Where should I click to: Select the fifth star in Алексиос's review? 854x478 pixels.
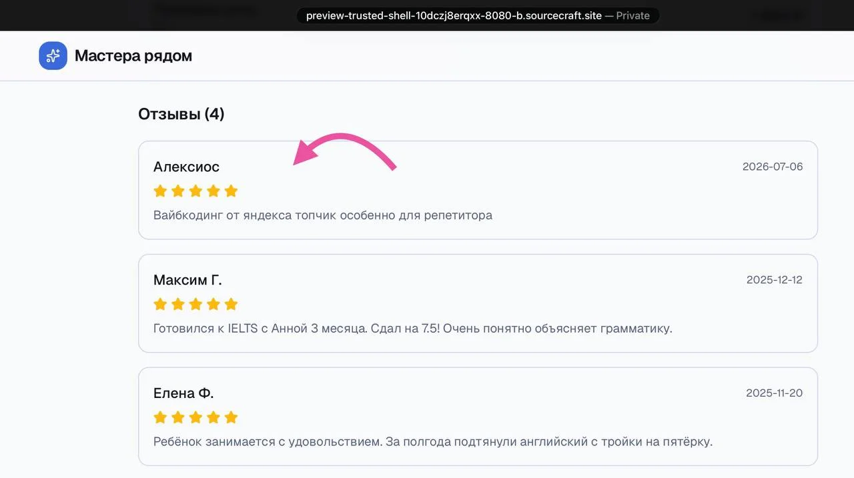tap(231, 191)
